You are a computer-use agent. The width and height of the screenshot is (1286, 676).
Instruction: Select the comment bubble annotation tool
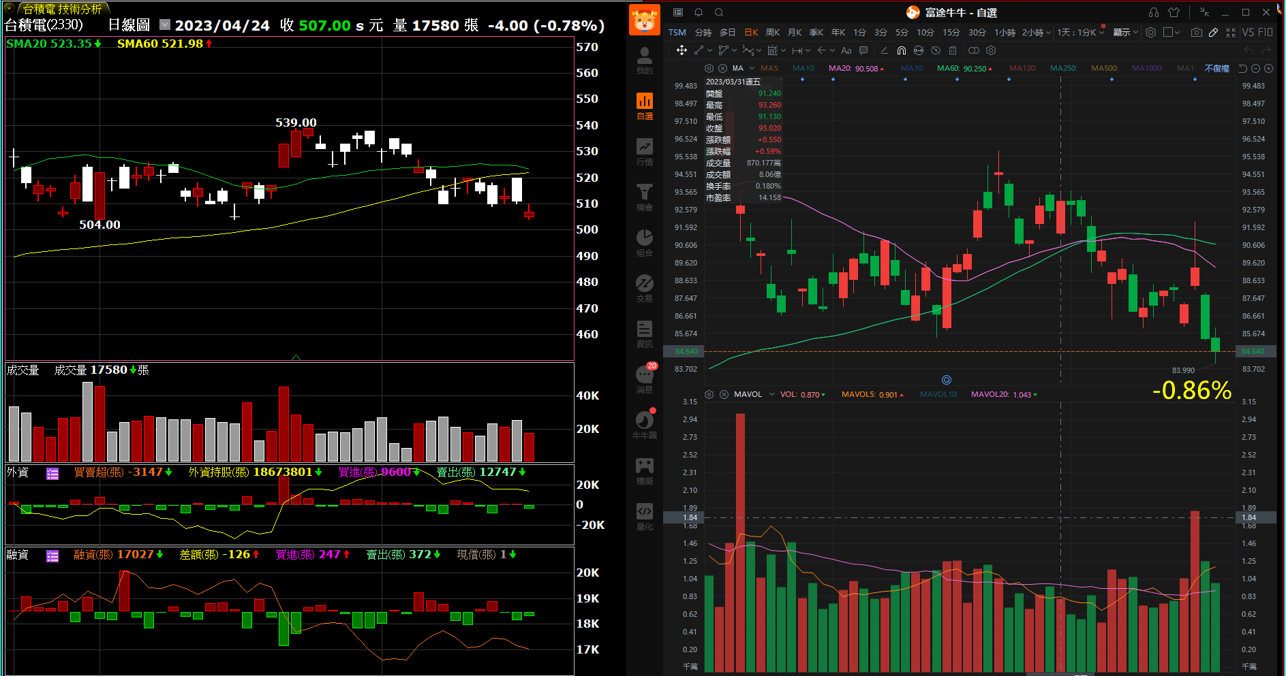(x=863, y=50)
